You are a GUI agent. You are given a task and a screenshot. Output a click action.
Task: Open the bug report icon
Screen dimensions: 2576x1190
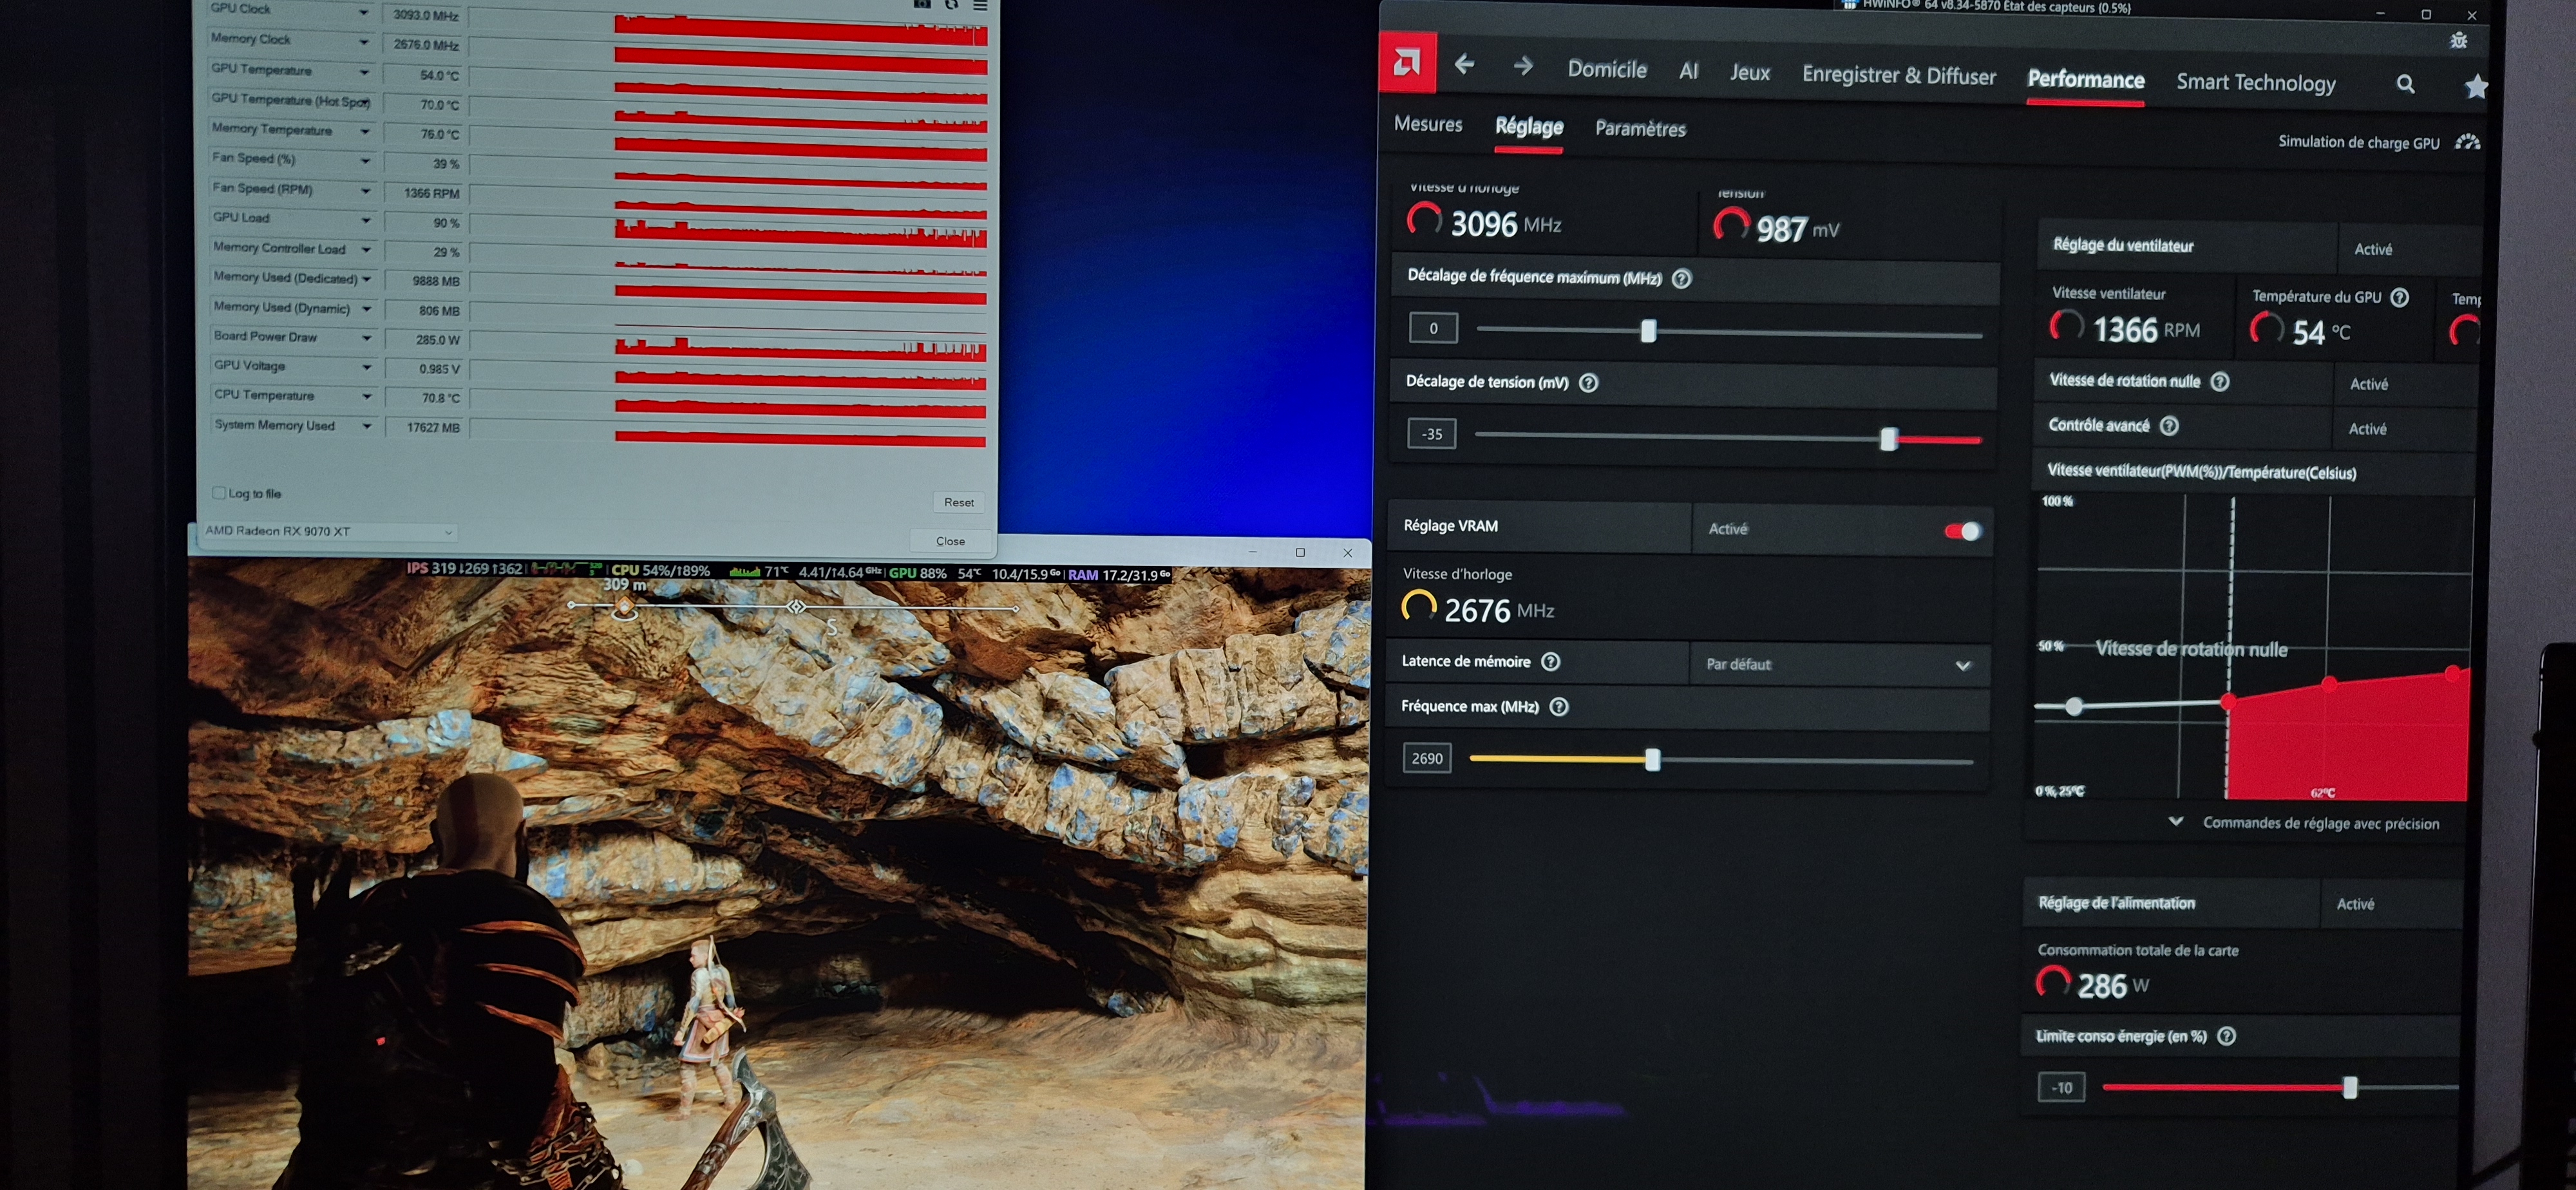[2458, 41]
